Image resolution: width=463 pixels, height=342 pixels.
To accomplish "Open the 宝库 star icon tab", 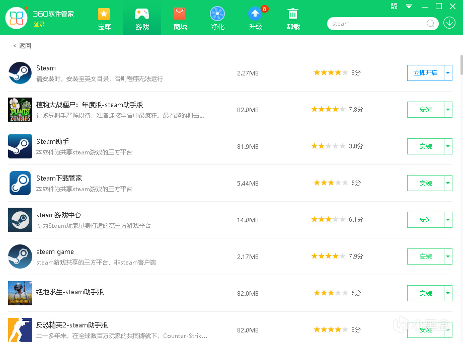I will (x=104, y=19).
